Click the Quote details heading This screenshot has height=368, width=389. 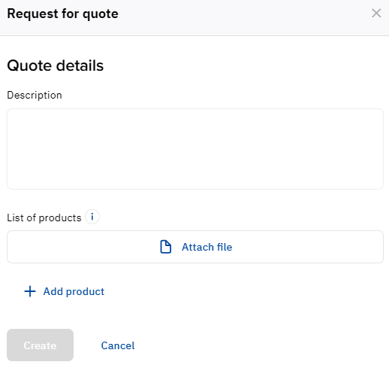(56, 65)
